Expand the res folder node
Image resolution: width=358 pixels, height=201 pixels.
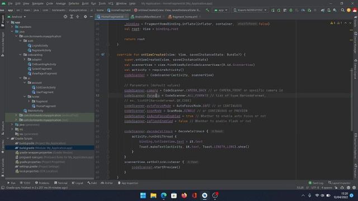coord(12,129)
